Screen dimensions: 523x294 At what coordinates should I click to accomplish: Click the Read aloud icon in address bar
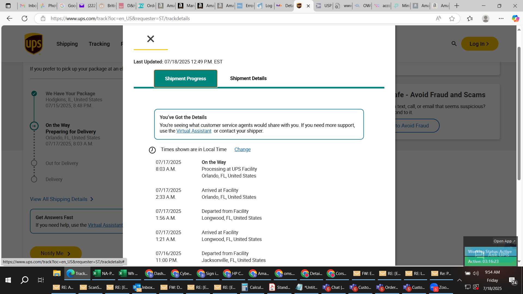[x=438, y=19]
